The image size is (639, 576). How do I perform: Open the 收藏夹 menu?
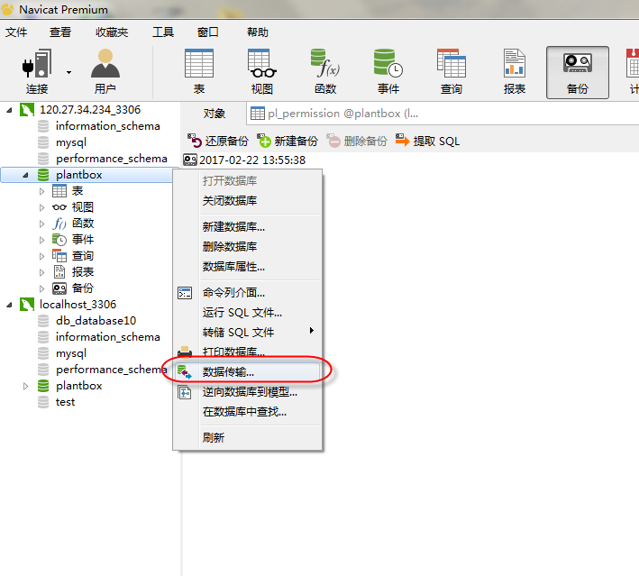[112, 32]
